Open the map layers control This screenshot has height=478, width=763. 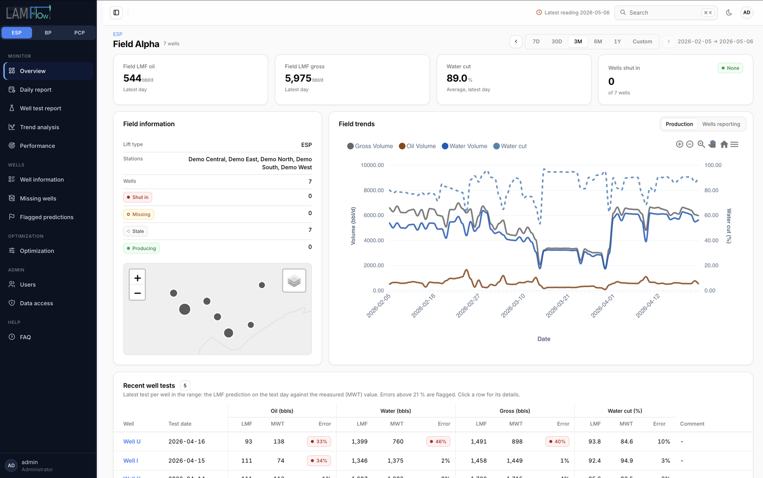[294, 280]
